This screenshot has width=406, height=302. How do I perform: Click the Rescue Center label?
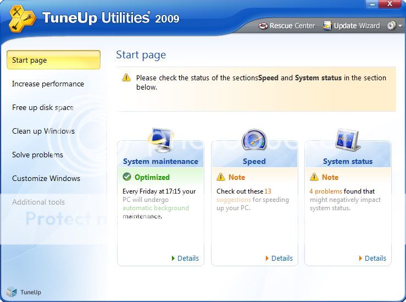coord(292,26)
